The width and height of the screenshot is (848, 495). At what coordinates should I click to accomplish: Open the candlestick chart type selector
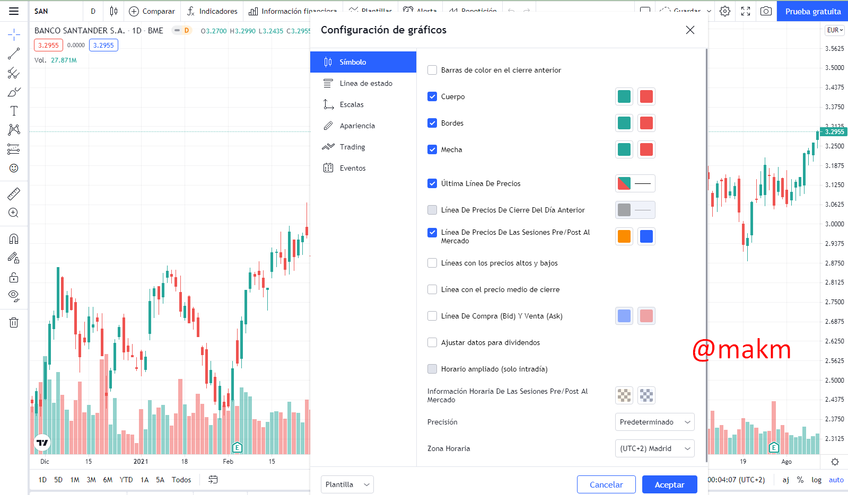pos(113,11)
